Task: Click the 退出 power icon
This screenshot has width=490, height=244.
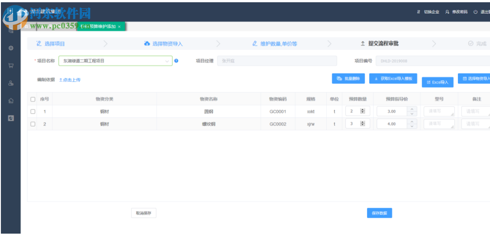Action: click(x=476, y=12)
